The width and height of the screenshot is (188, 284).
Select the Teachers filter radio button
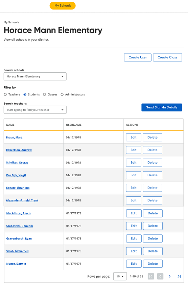click(5, 94)
